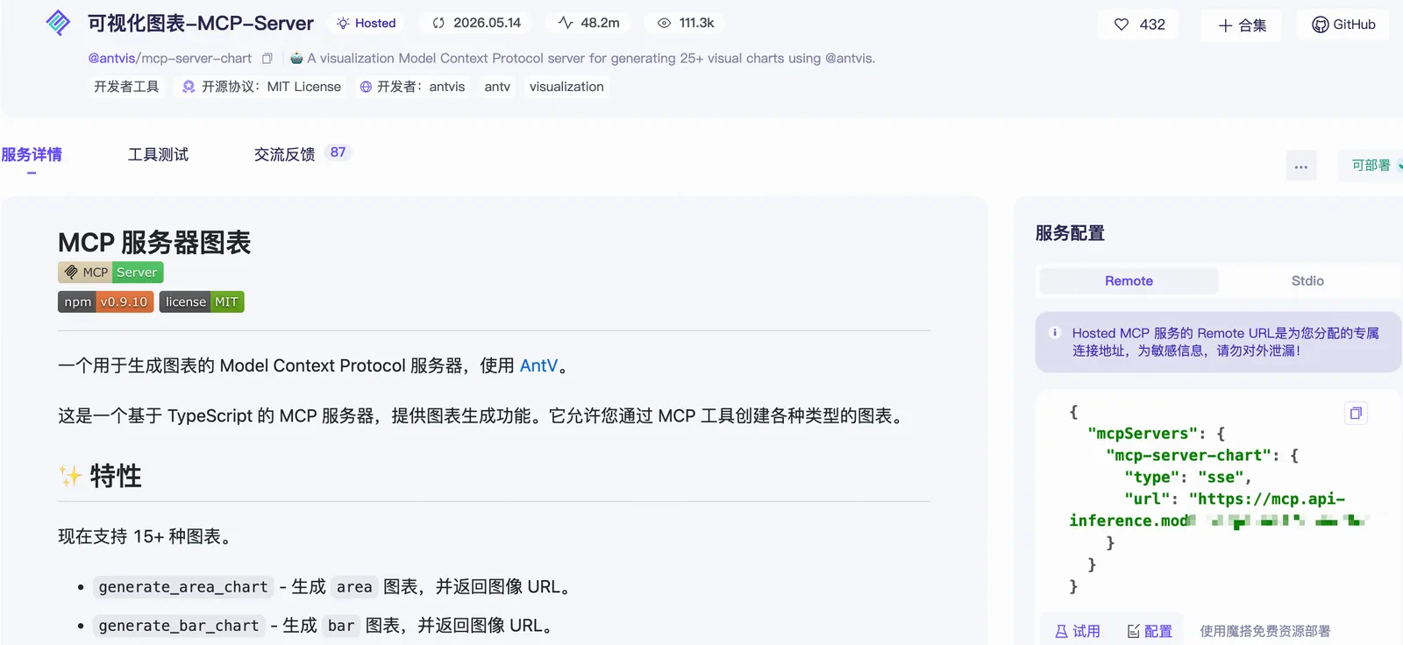Click 配置 to configure the service
The image size is (1403, 645).
point(1150,631)
